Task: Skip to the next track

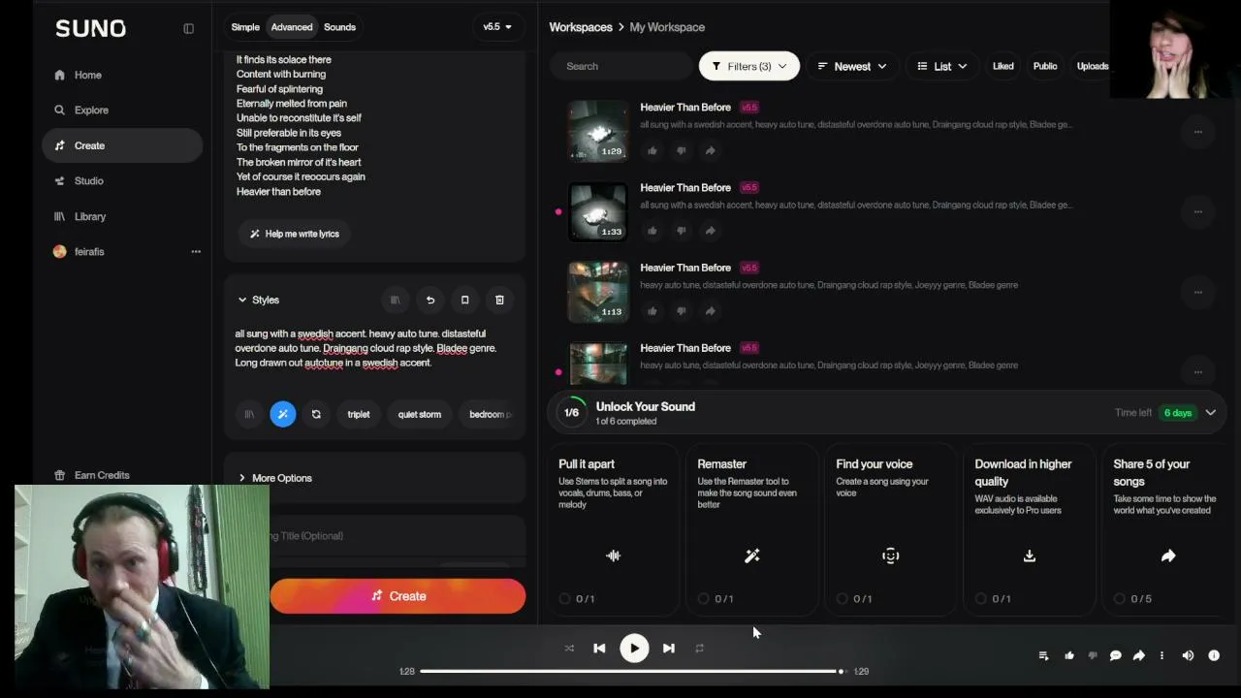Action: click(x=669, y=649)
